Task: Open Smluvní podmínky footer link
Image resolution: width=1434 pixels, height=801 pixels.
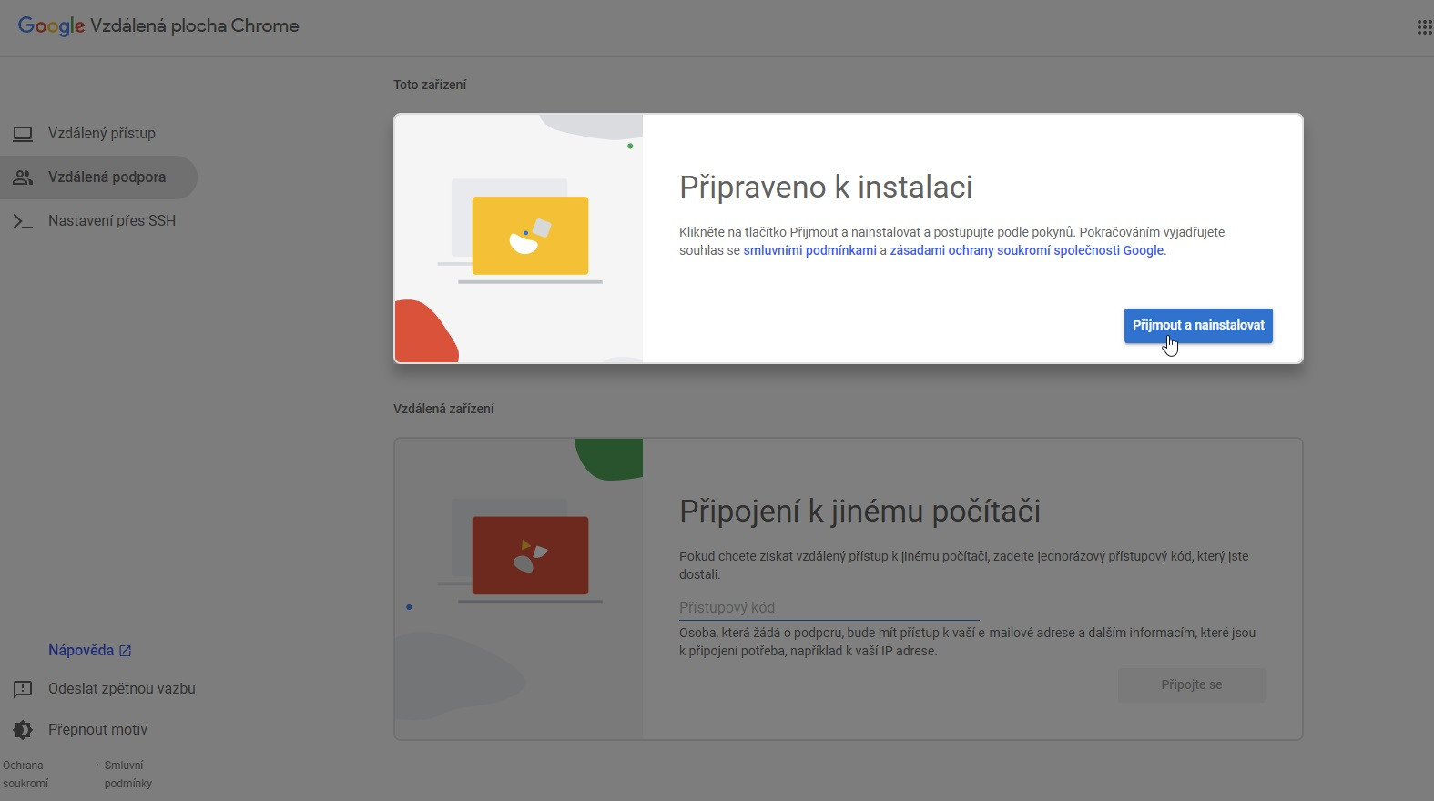Action: point(128,775)
